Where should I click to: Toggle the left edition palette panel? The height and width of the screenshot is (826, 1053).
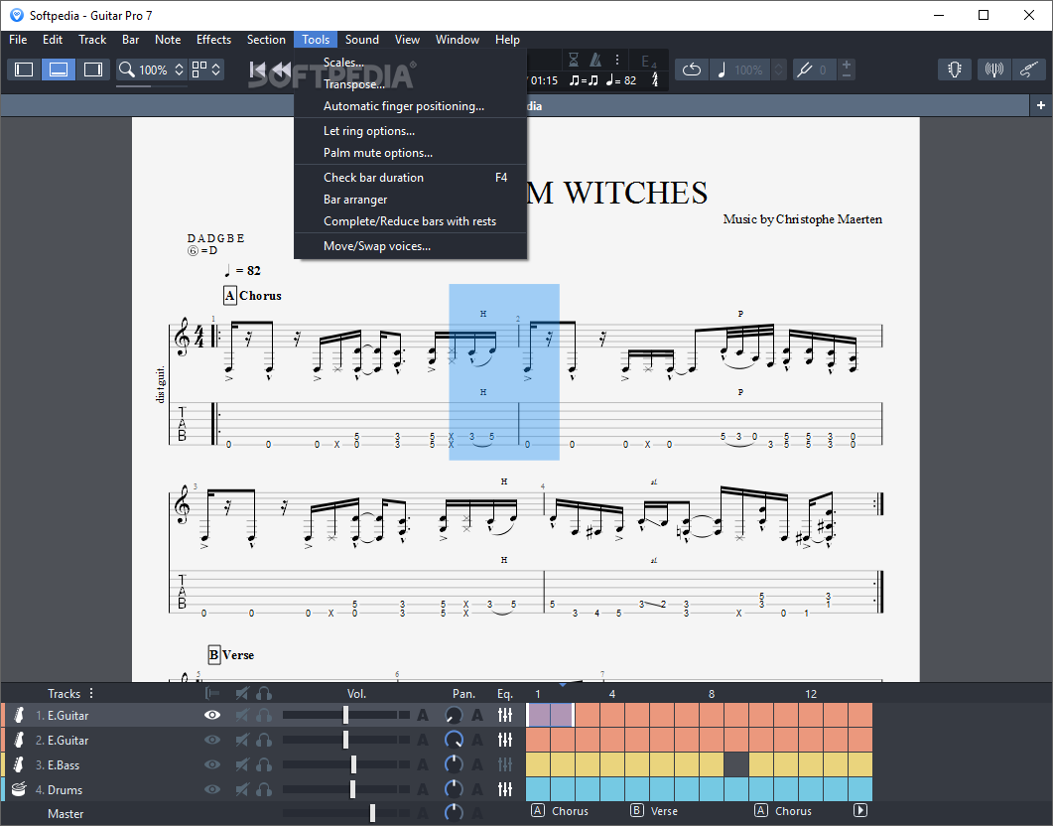24,69
